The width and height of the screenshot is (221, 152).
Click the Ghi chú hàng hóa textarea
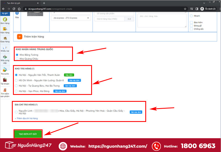(x=162, y=20)
